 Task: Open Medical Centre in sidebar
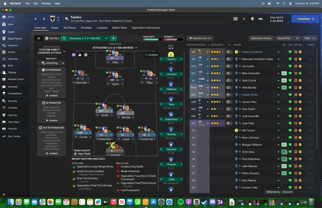15,79
